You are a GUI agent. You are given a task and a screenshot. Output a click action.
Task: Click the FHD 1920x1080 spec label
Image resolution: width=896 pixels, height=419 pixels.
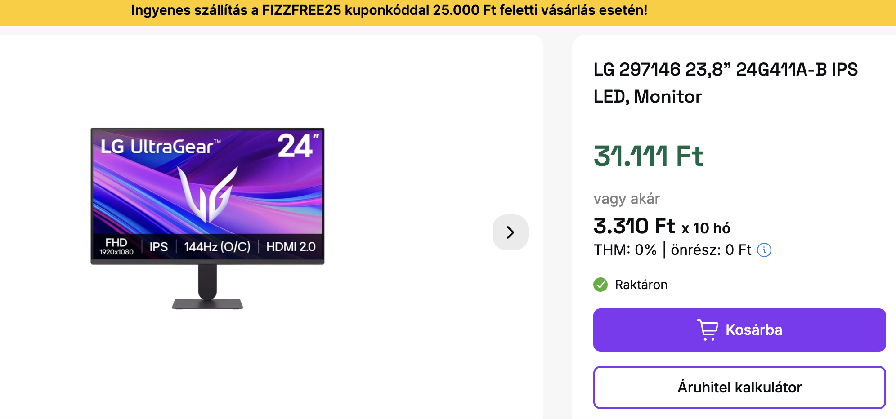point(116,246)
